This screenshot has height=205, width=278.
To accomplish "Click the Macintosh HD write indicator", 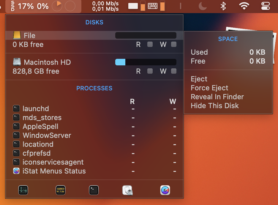I will (x=174, y=71).
